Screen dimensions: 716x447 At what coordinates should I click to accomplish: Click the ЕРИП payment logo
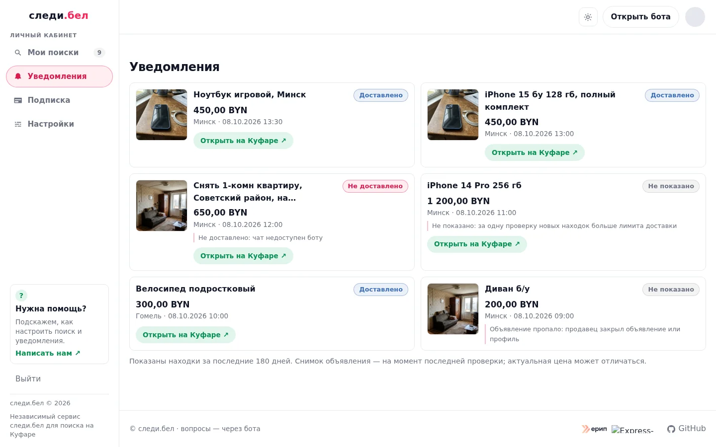[x=594, y=429]
